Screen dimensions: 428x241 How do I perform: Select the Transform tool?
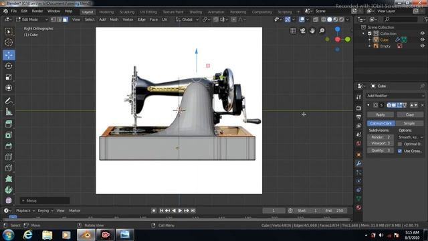tap(9, 88)
